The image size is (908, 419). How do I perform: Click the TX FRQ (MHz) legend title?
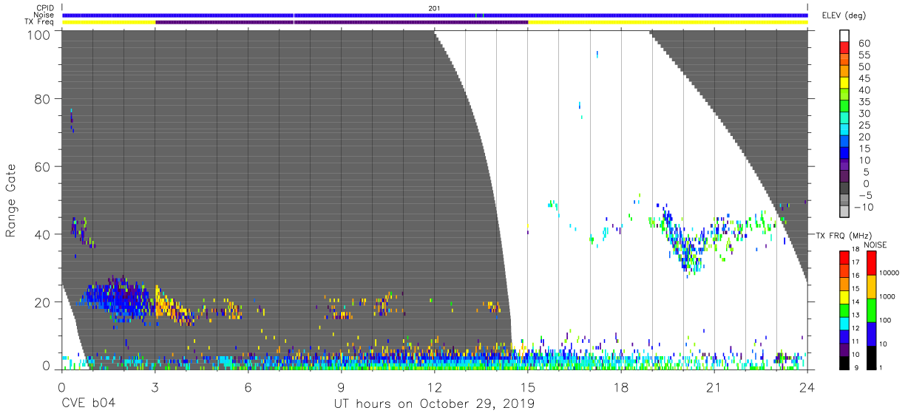(x=843, y=235)
